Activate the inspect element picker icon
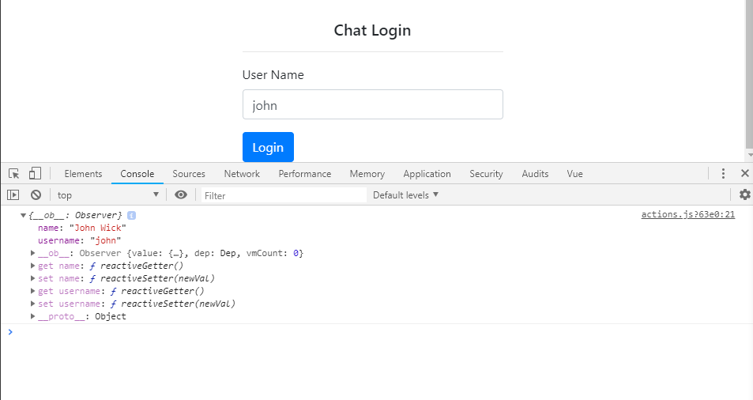Viewport: 753px width, 400px height. (14, 174)
